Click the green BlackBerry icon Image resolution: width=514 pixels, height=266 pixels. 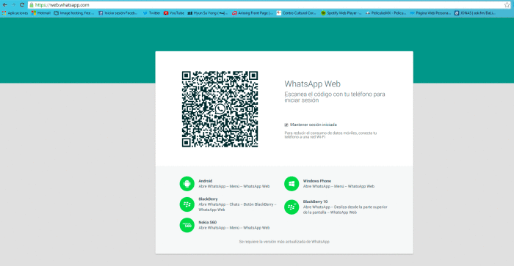187,204
